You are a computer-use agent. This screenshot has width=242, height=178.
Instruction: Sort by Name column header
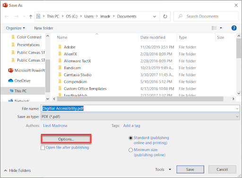[x=62, y=37]
